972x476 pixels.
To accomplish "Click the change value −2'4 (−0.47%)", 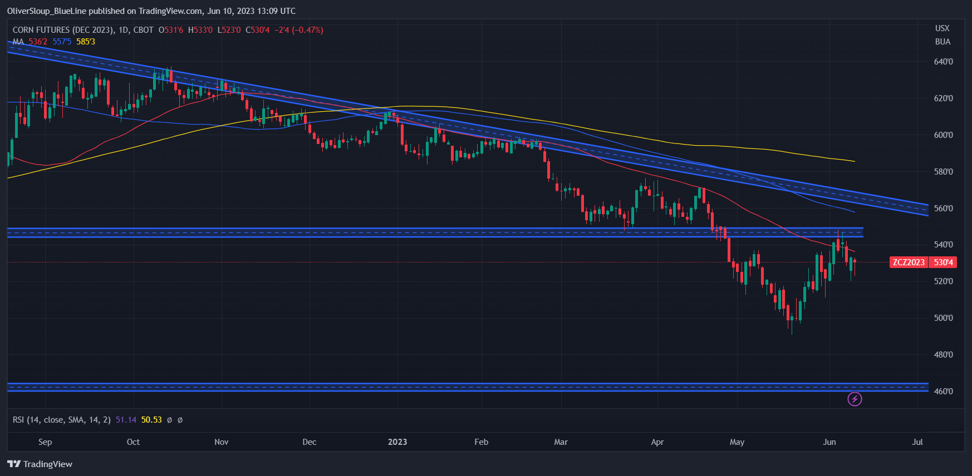I will [299, 30].
